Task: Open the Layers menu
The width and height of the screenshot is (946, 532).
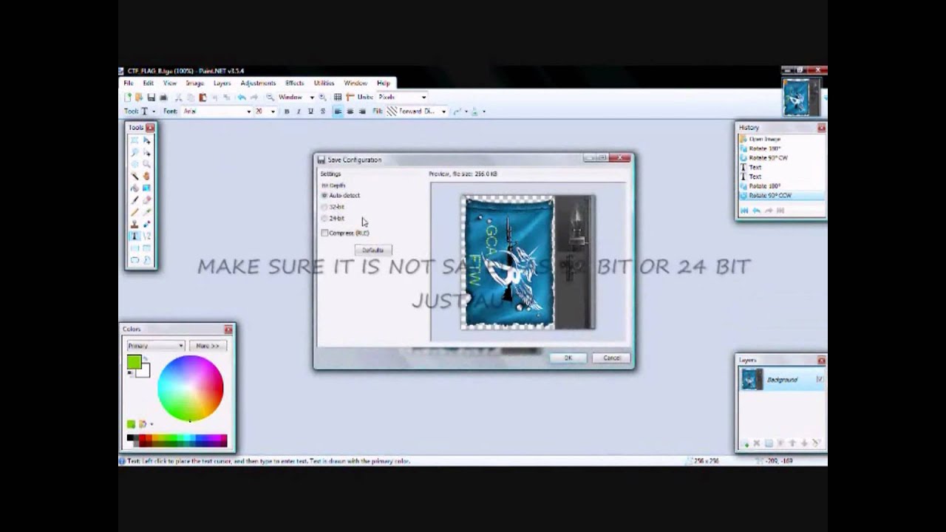Action: pos(222,83)
